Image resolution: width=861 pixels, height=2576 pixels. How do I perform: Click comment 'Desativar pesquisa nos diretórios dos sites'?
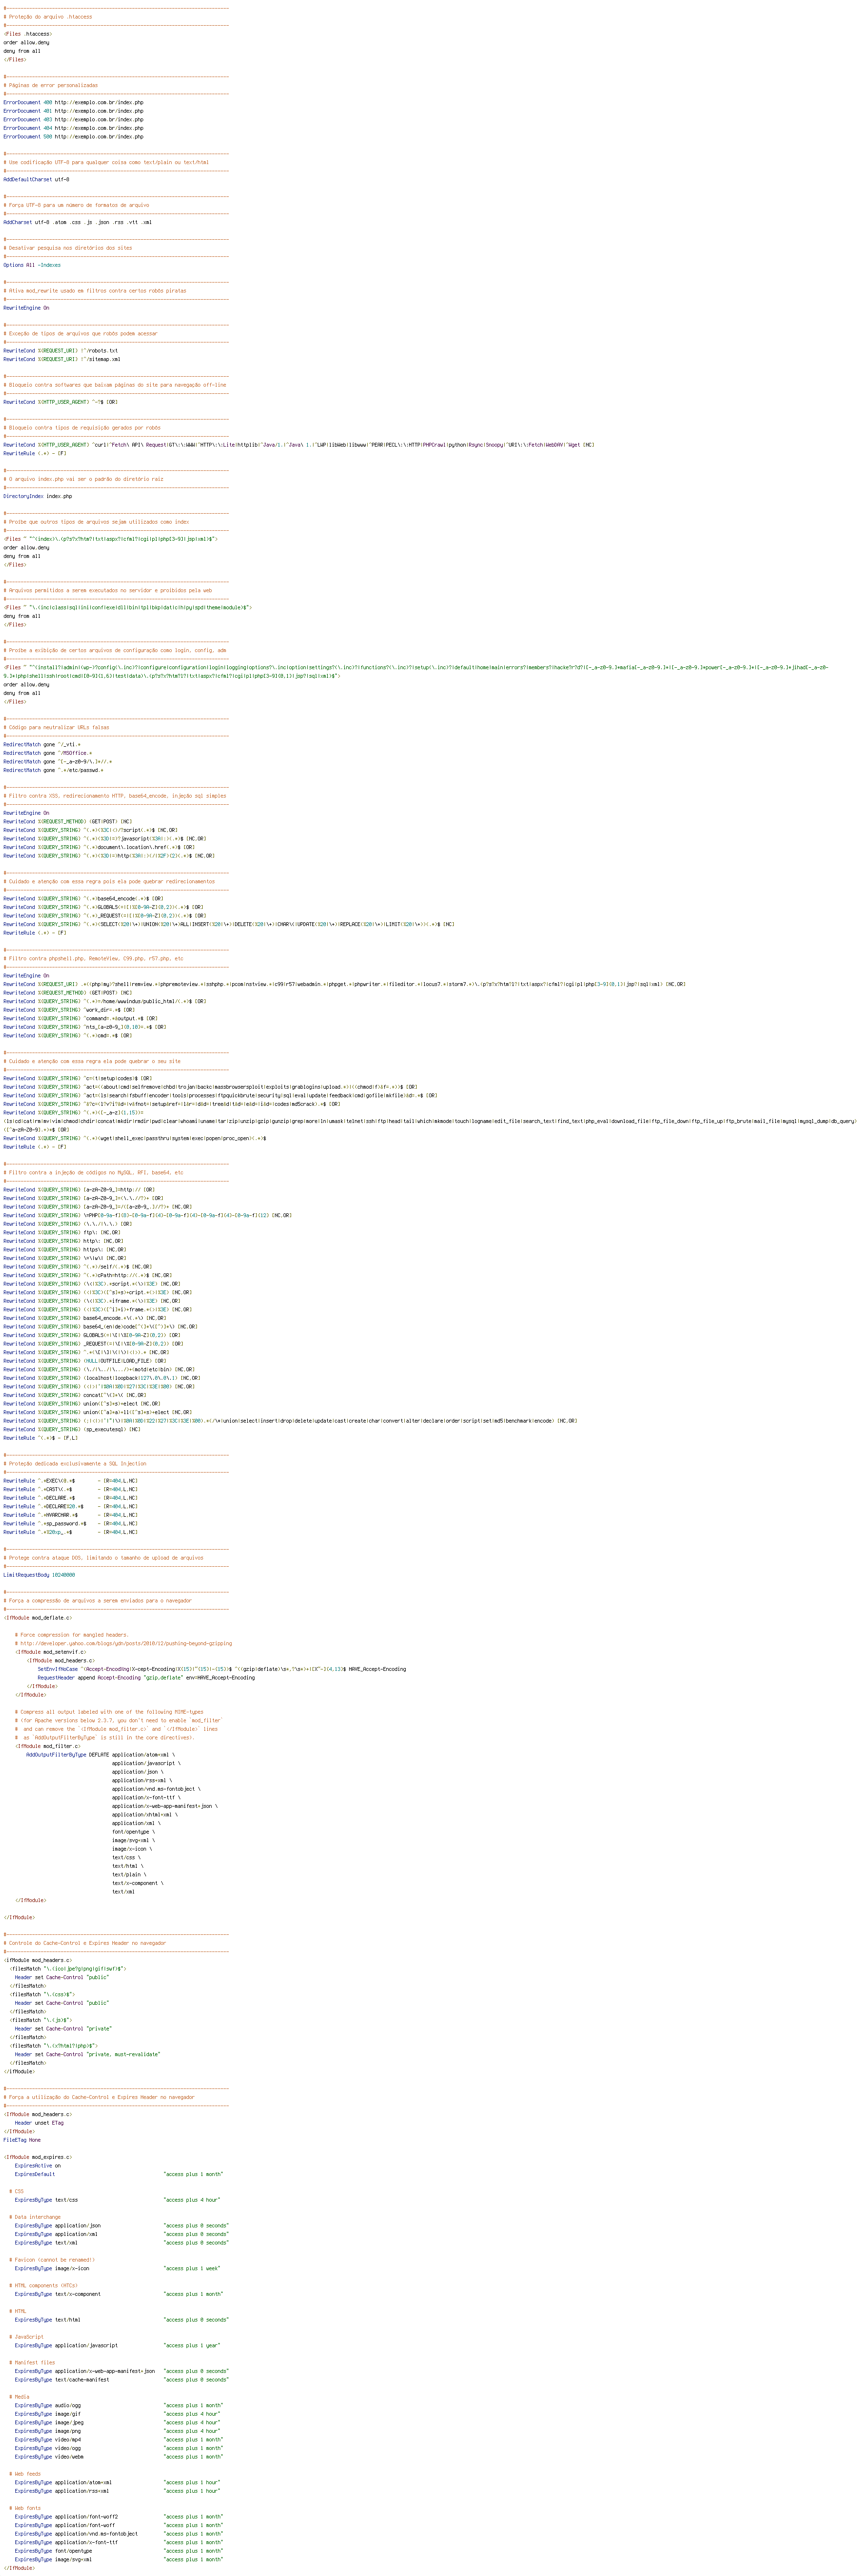click(x=67, y=248)
